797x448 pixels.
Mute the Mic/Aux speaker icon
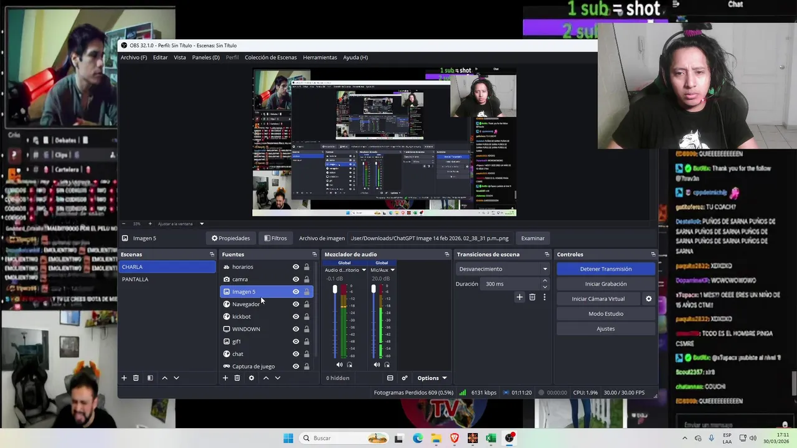(x=377, y=365)
